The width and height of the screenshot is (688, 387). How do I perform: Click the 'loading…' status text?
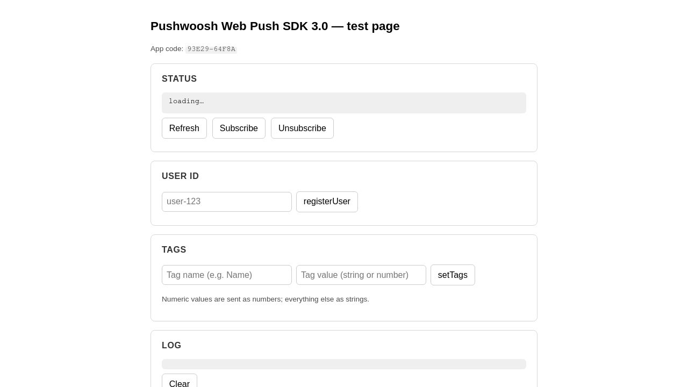pos(186,101)
